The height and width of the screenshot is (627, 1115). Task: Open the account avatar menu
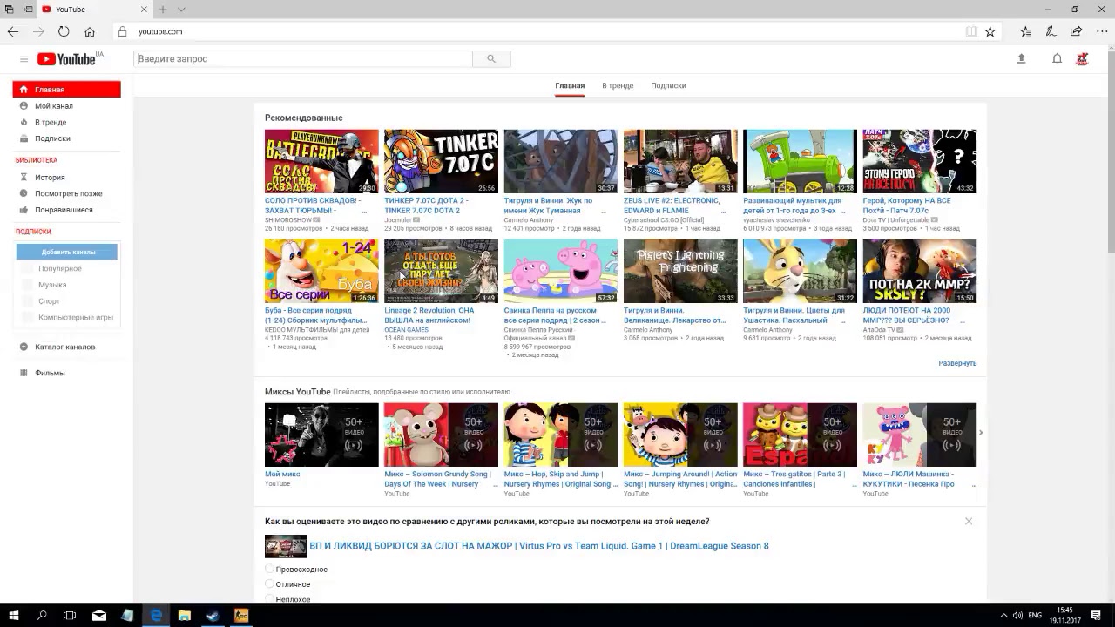pyautogui.click(x=1083, y=59)
